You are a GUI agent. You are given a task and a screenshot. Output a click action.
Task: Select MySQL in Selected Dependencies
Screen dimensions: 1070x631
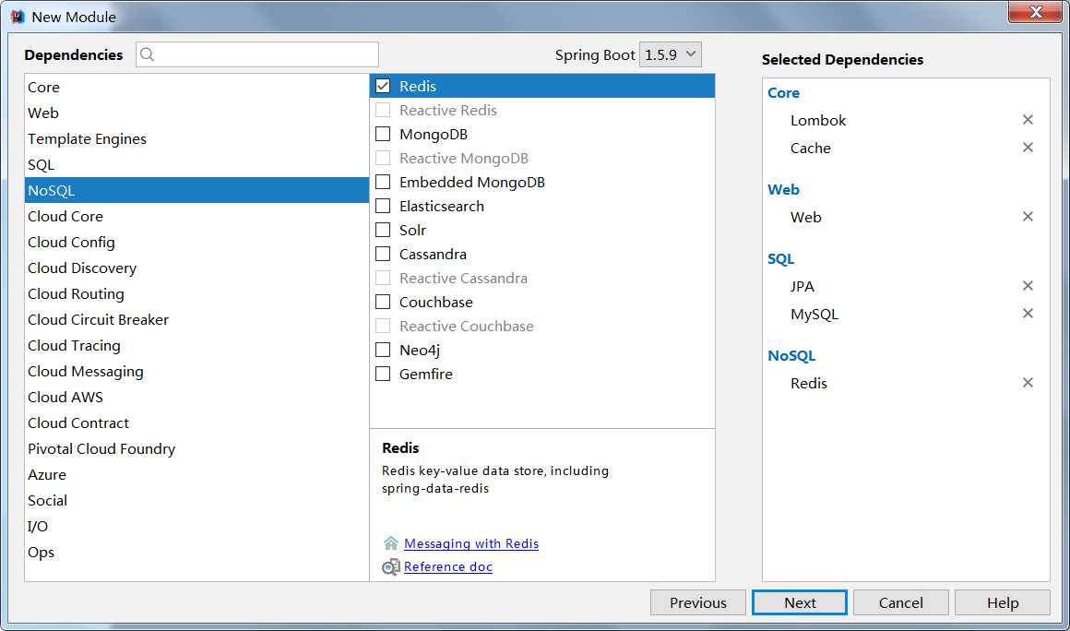pyautogui.click(x=814, y=315)
